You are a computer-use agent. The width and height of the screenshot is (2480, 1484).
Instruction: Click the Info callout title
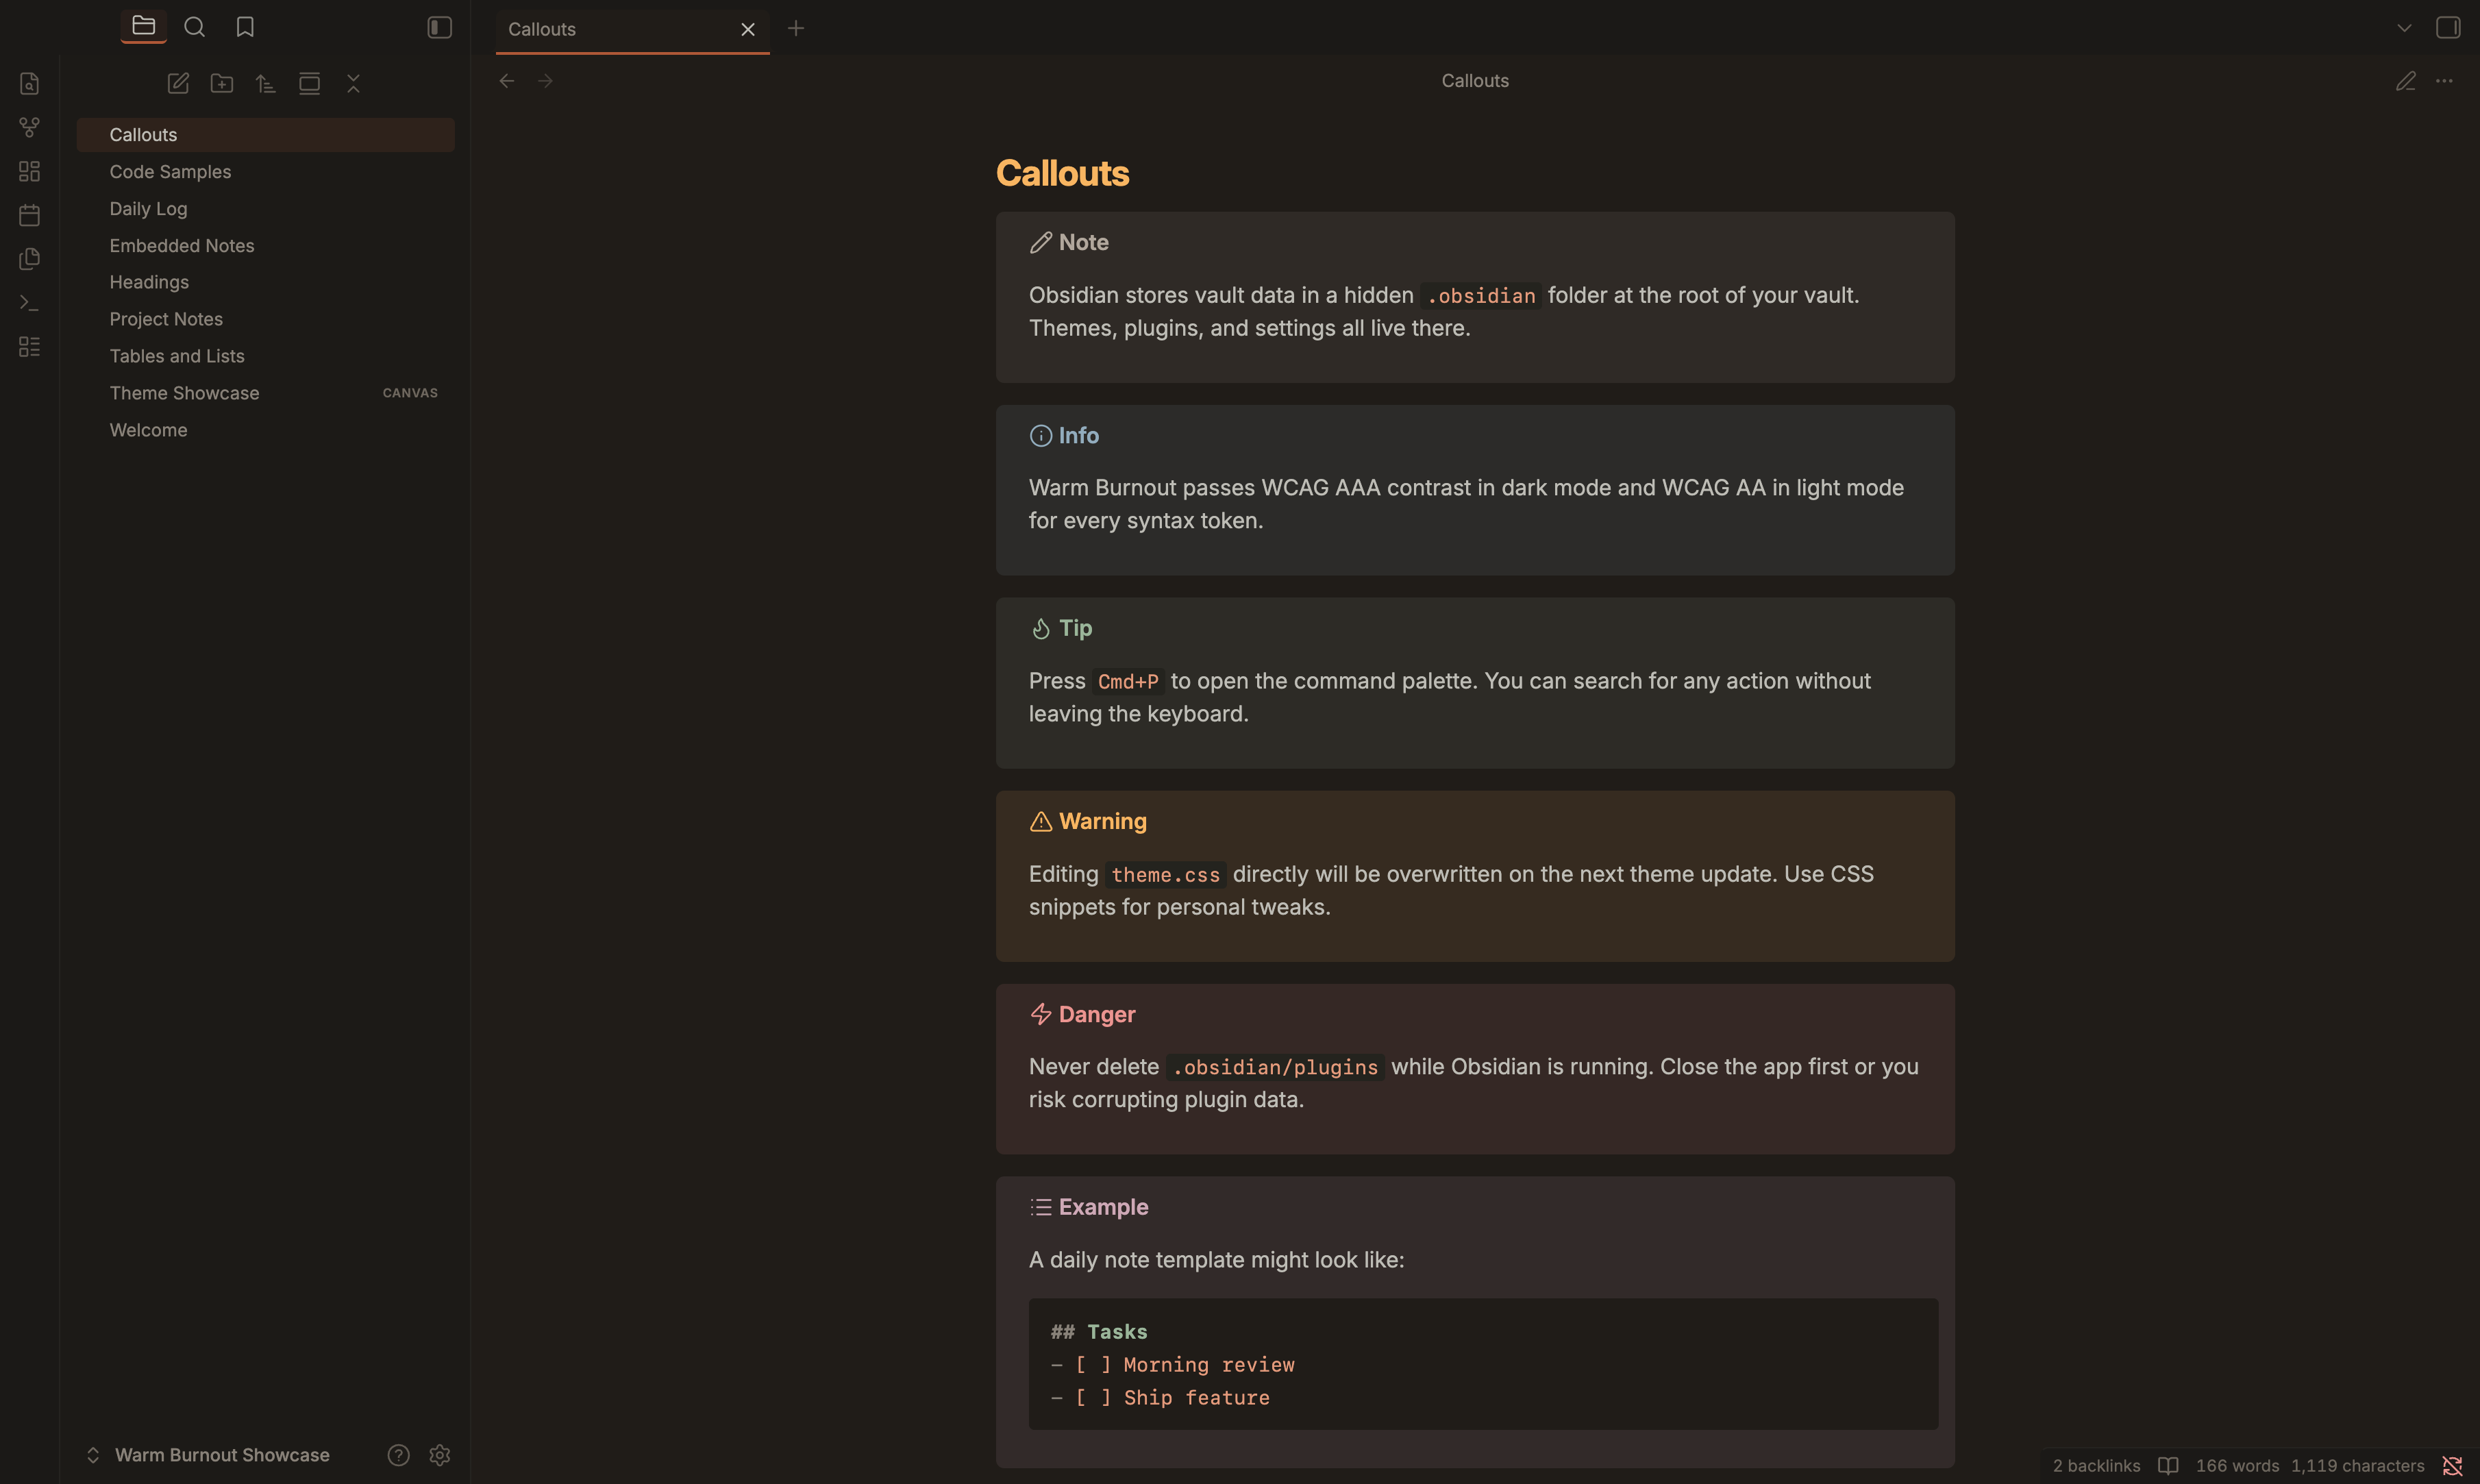pyautogui.click(x=1078, y=436)
